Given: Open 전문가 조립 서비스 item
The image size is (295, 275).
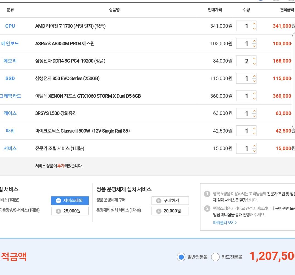Looking at the screenshot, I should (60, 148).
